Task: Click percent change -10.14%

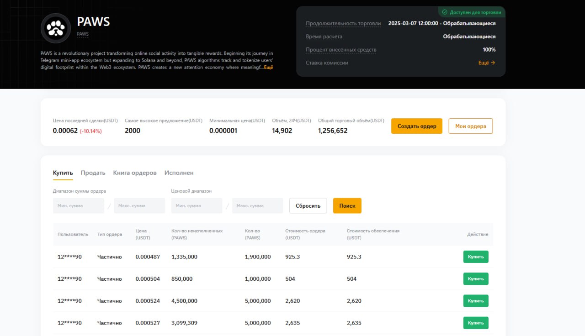Action: click(91, 131)
